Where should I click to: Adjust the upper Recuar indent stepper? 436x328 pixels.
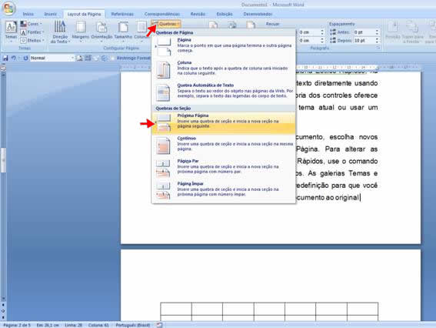point(322,32)
